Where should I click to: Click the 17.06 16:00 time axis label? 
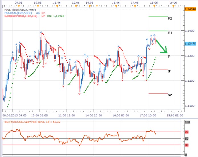pos(148,116)
